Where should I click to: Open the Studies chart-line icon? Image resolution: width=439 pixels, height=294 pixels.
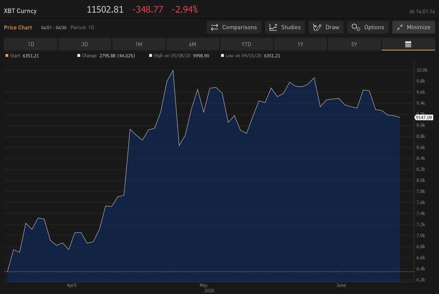pos(273,27)
